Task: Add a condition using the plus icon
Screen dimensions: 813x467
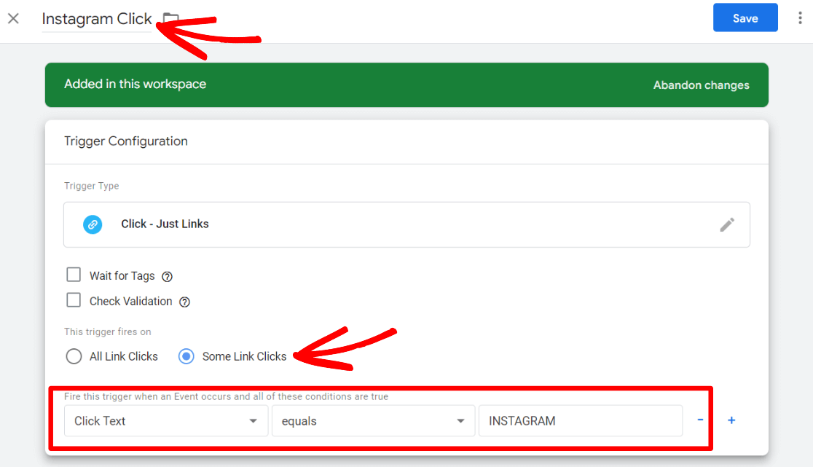Action: click(731, 420)
